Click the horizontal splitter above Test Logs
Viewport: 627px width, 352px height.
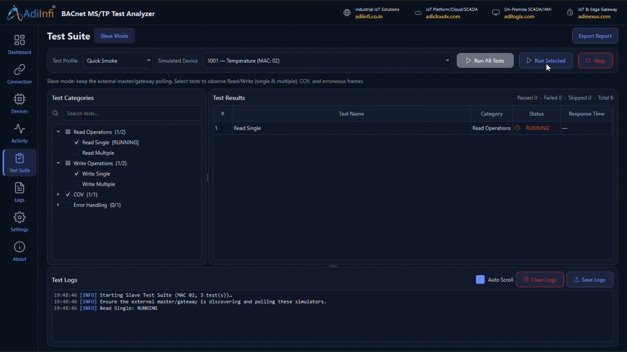[x=333, y=266]
